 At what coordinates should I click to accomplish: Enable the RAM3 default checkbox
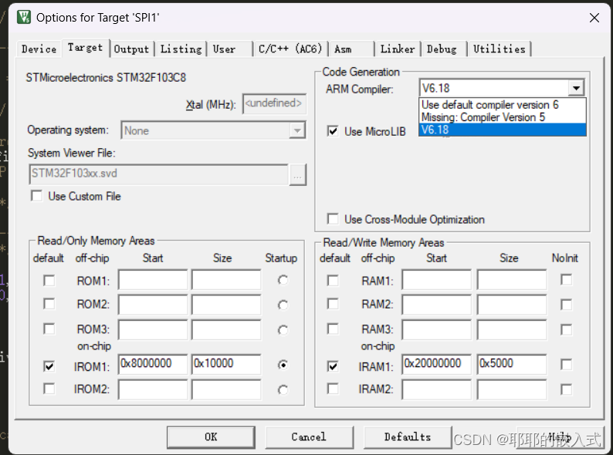333,329
